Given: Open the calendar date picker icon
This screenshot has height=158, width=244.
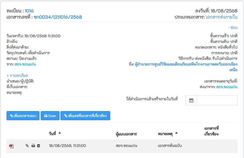Looking at the screenshot, I should [x=191, y=100].
